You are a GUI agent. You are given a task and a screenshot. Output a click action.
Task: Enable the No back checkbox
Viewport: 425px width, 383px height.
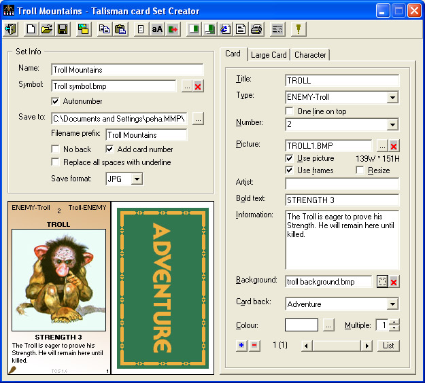[x=55, y=149]
